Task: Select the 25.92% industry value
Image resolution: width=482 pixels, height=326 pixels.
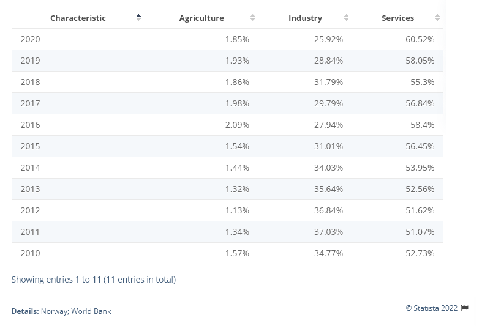Action: (328, 39)
